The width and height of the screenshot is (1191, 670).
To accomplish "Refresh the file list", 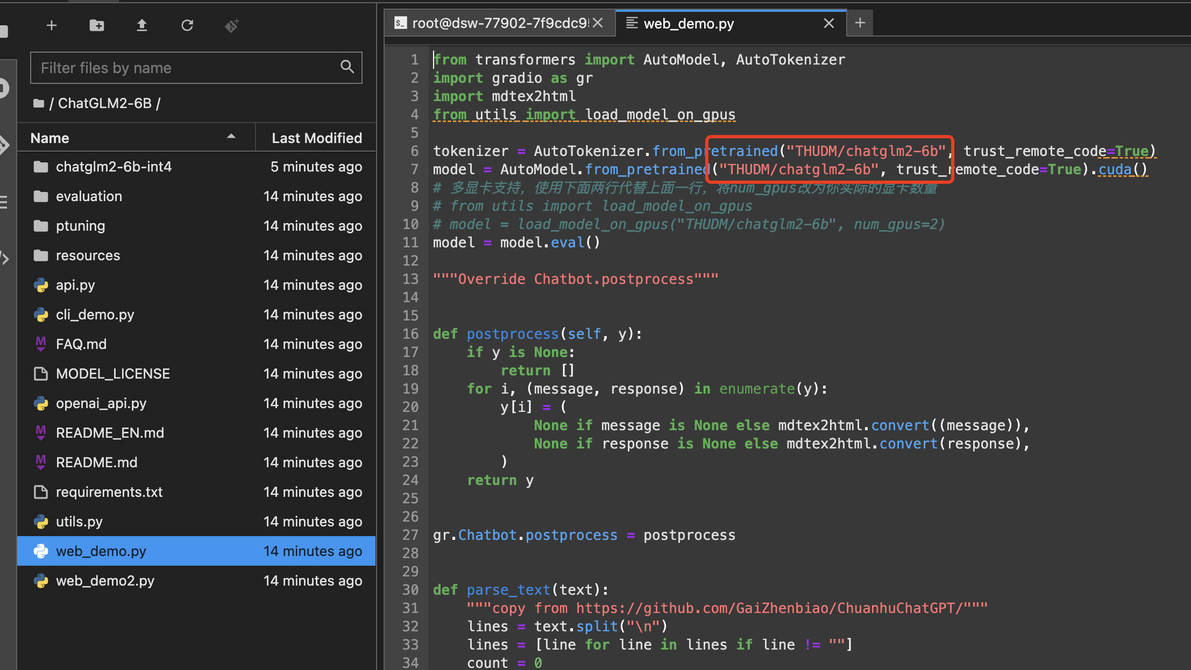I will click(x=187, y=25).
